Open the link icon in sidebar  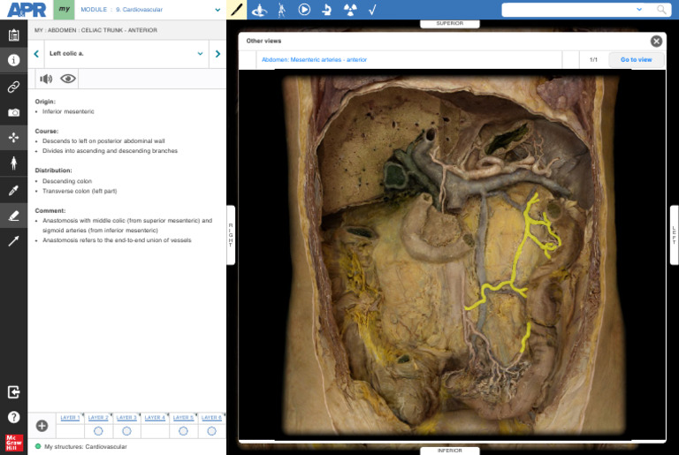click(x=13, y=87)
